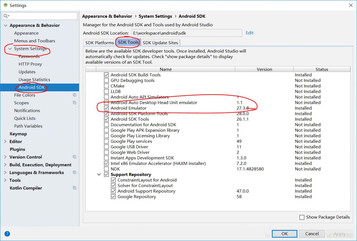Collapse the System Settings tree node
The image size is (357, 241).
(10, 49)
